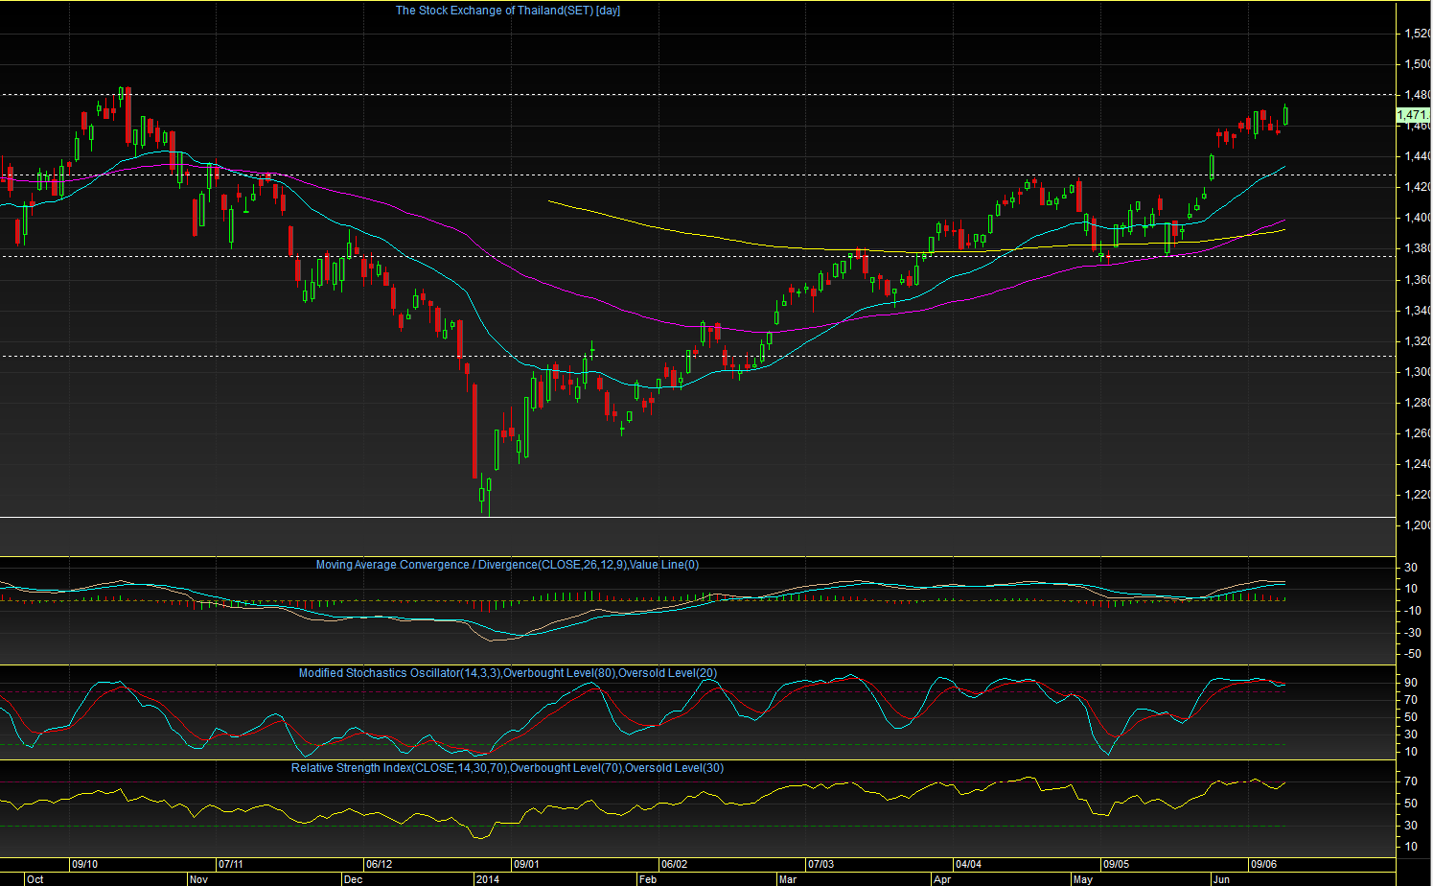Click the 1,380 price axis label
1433x886 pixels.
(x=1418, y=248)
